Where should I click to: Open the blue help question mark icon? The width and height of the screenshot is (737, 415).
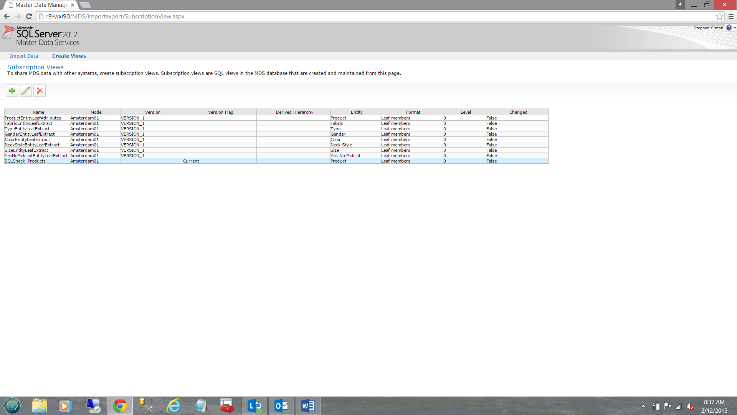[x=729, y=28]
